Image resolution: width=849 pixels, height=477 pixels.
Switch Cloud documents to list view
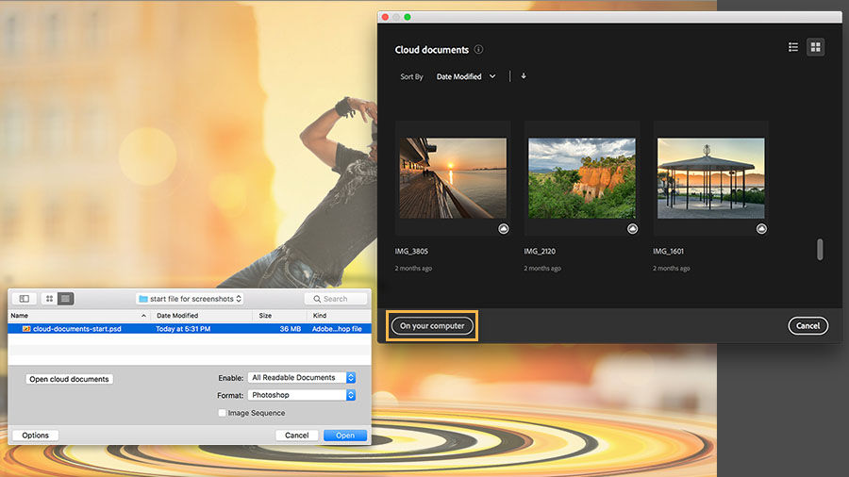[793, 47]
